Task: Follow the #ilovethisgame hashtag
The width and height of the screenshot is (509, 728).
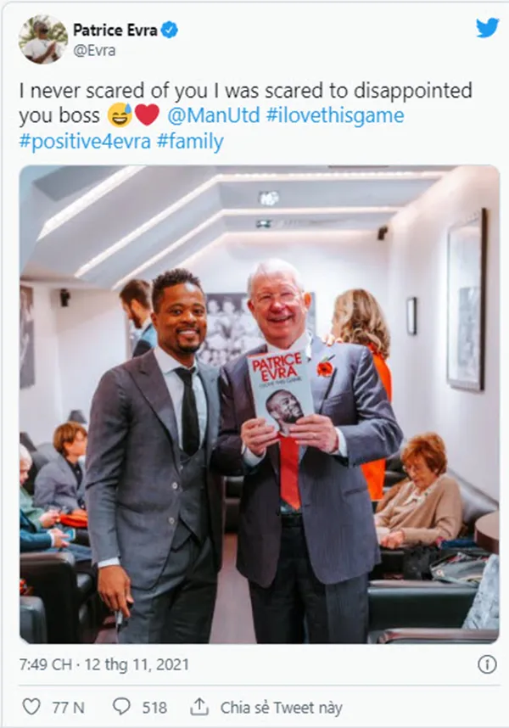Action: click(335, 115)
